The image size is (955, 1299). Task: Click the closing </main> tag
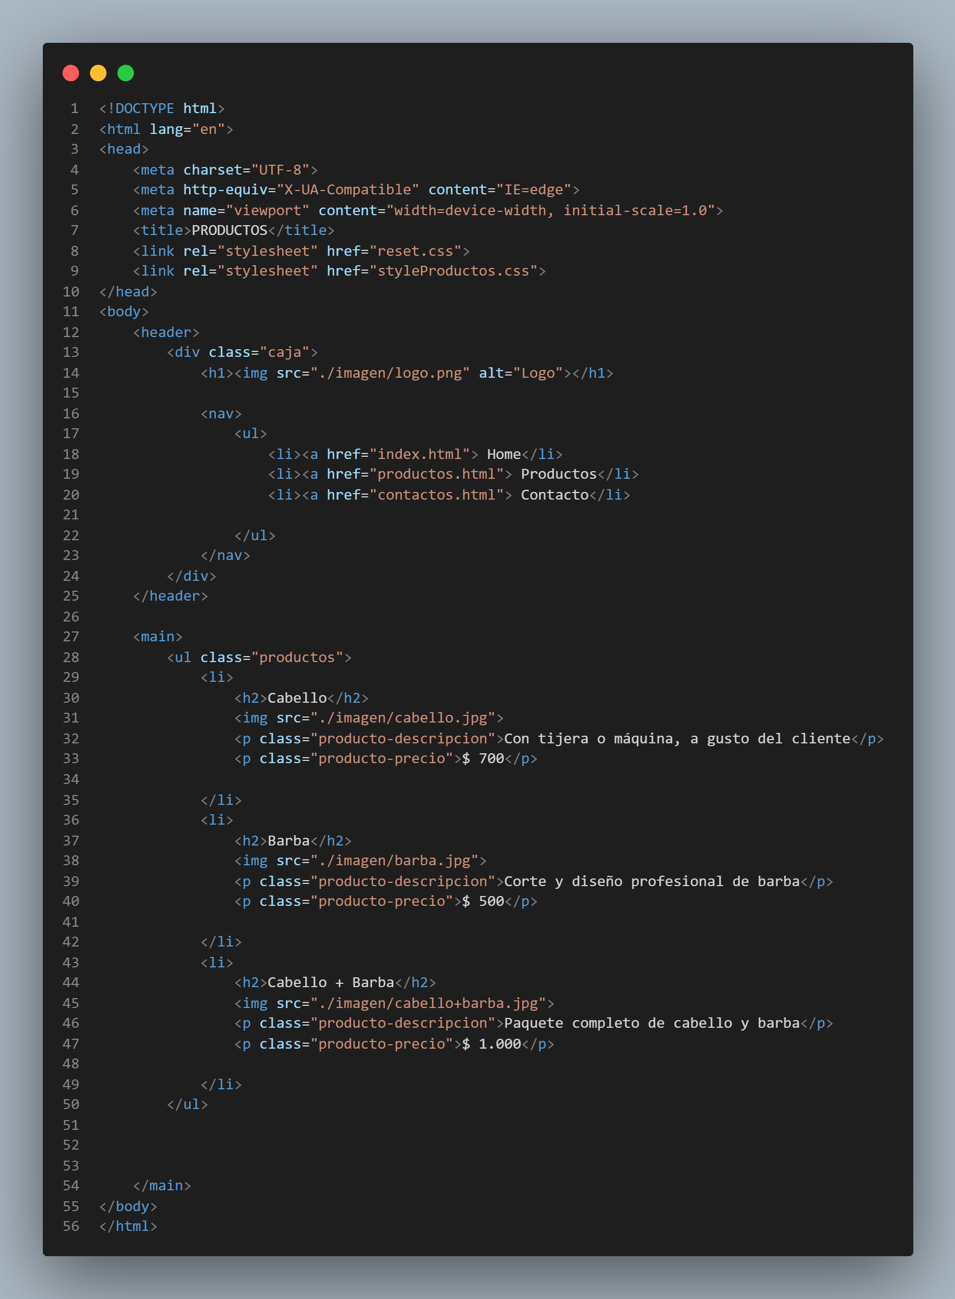(162, 1186)
